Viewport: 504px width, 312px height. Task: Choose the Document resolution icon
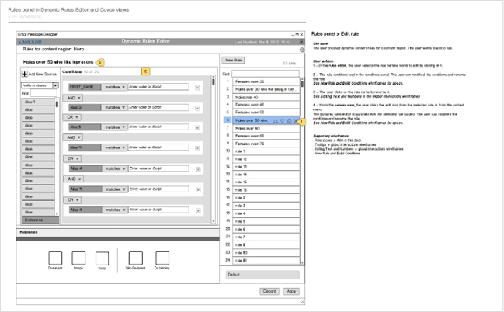[x=55, y=258]
